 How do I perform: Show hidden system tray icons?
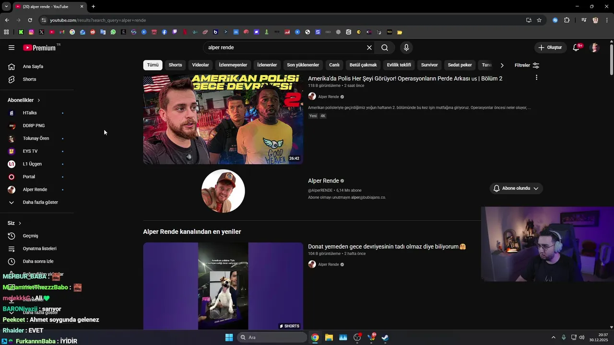coord(553,337)
